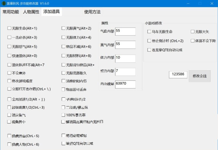
Task: Check the 无限火矢 checkbox
Action: (192, 32)
